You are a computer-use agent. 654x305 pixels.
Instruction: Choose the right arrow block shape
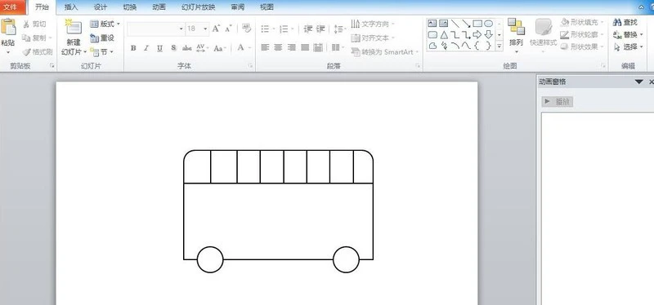pos(477,34)
